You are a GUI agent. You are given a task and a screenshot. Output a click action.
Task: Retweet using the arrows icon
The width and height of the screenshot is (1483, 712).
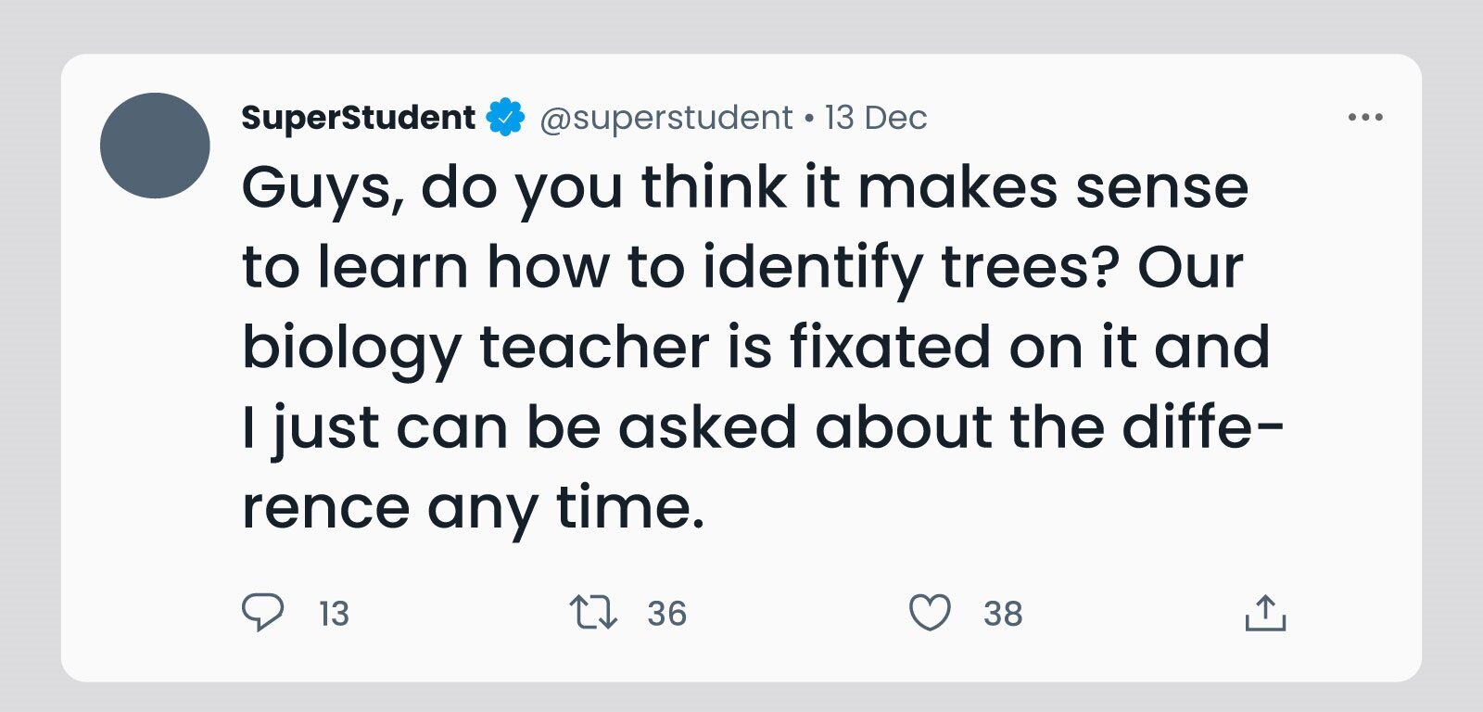coord(593,613)
